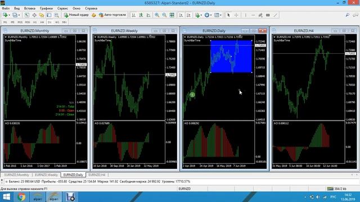Open a new chart with the toolbar icon
Screen dimensions: 360x202
pos(5,15)
